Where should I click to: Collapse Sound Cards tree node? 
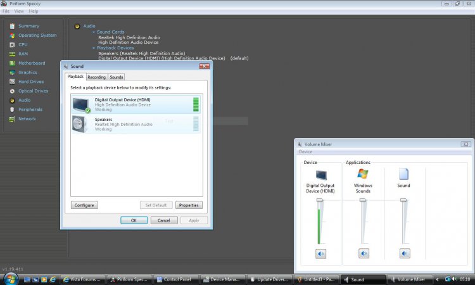[x=94, y=32]
